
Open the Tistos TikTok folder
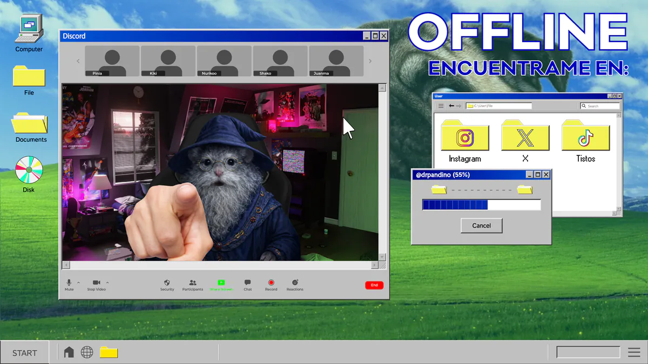pyautogui.click(x=585, y=141)
